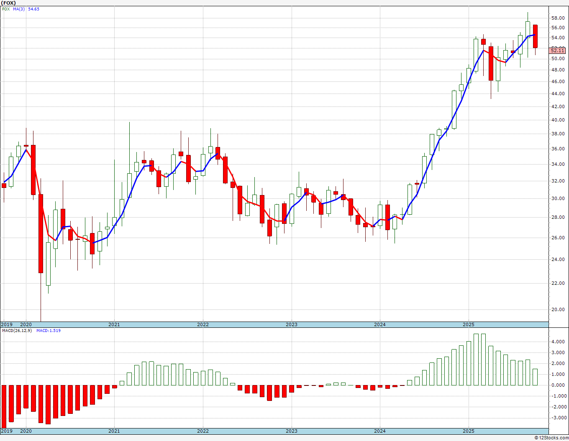Select the latest red candlestick near 52.11
Image resolution: width=569 pixels, height=441 pixels.
(535, 36)
